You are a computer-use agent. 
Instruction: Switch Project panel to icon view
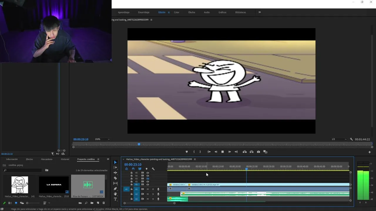tap(16, 203)
